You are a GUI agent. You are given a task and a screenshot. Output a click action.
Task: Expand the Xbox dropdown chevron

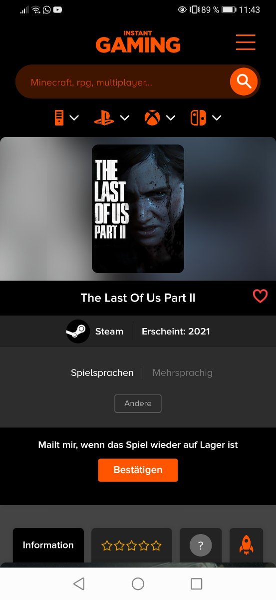[x=171, y=118]
